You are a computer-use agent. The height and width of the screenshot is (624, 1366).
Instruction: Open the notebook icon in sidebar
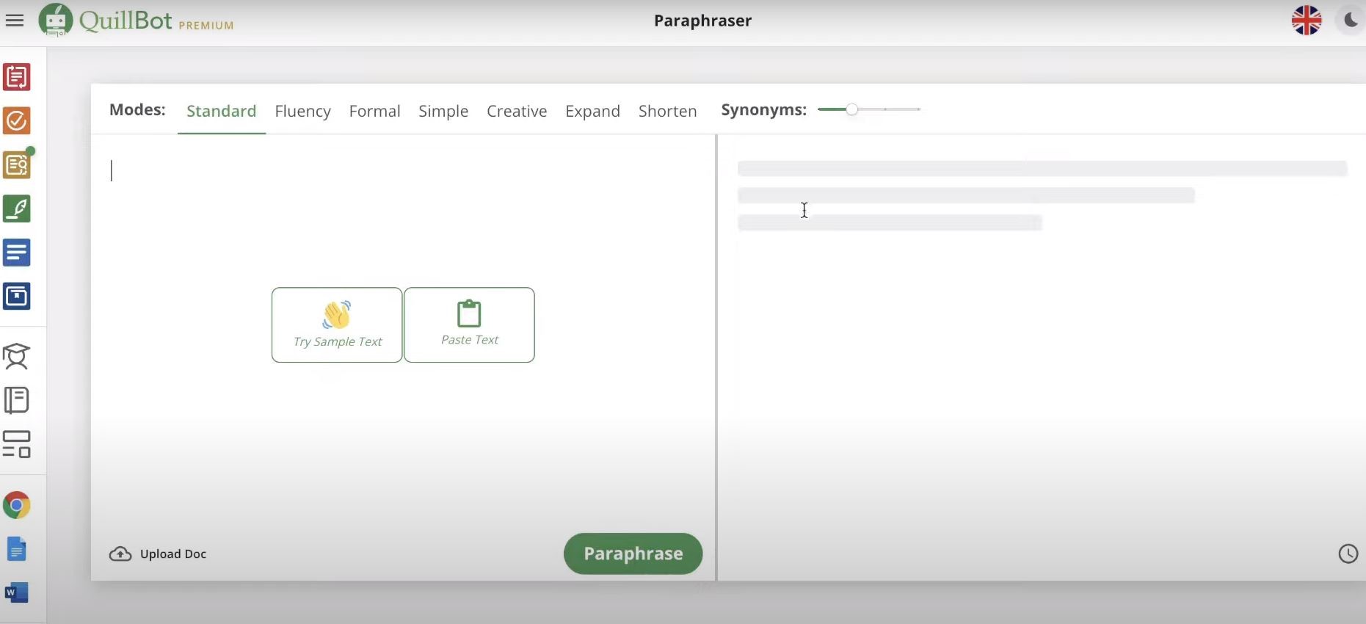coord(16,401)
